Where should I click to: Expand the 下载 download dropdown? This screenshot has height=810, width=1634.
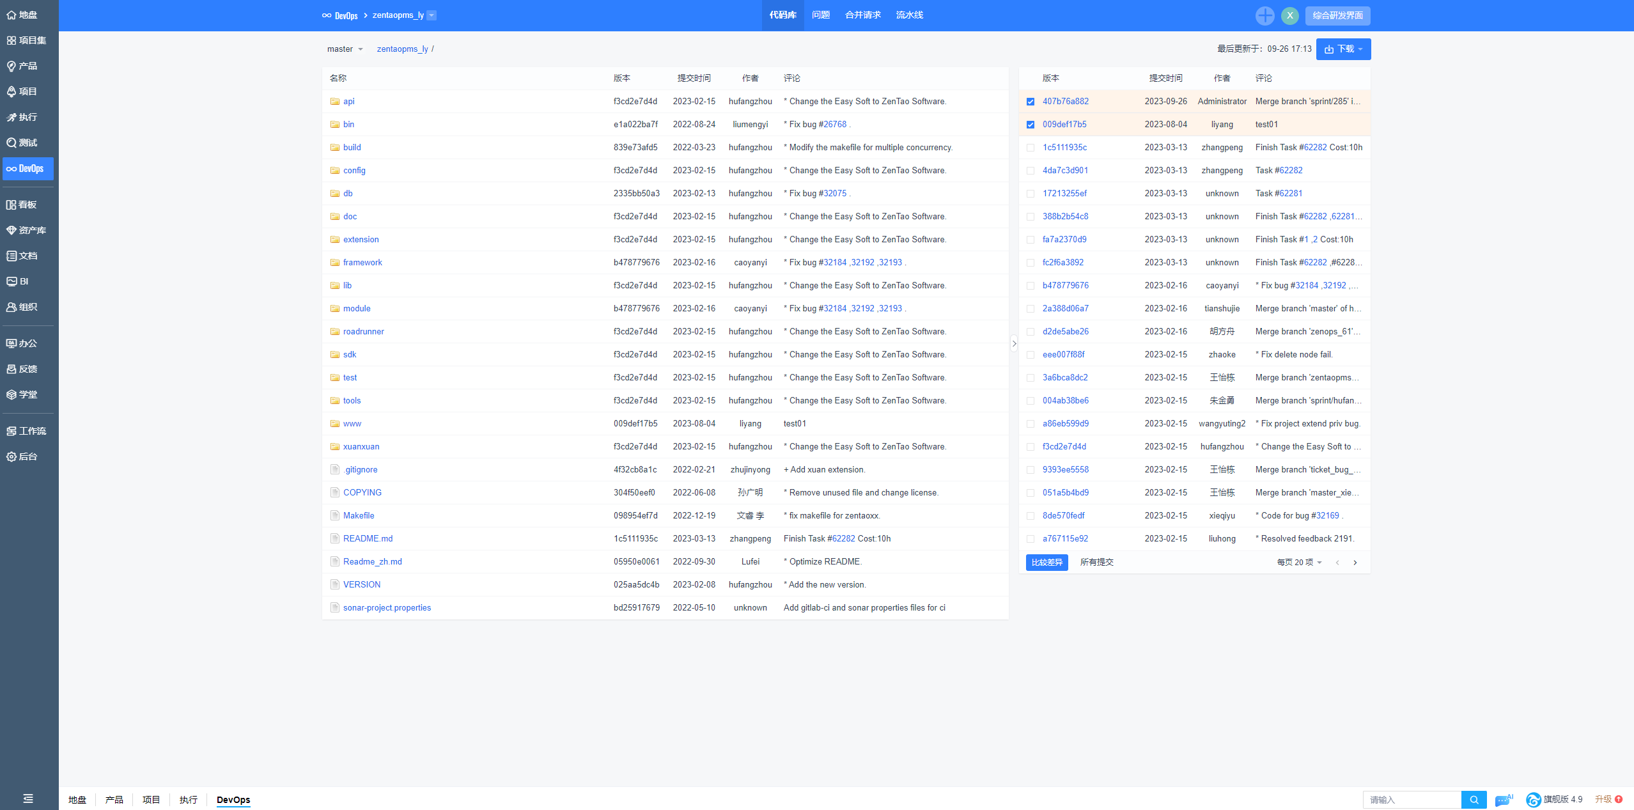coord(1344,49)
